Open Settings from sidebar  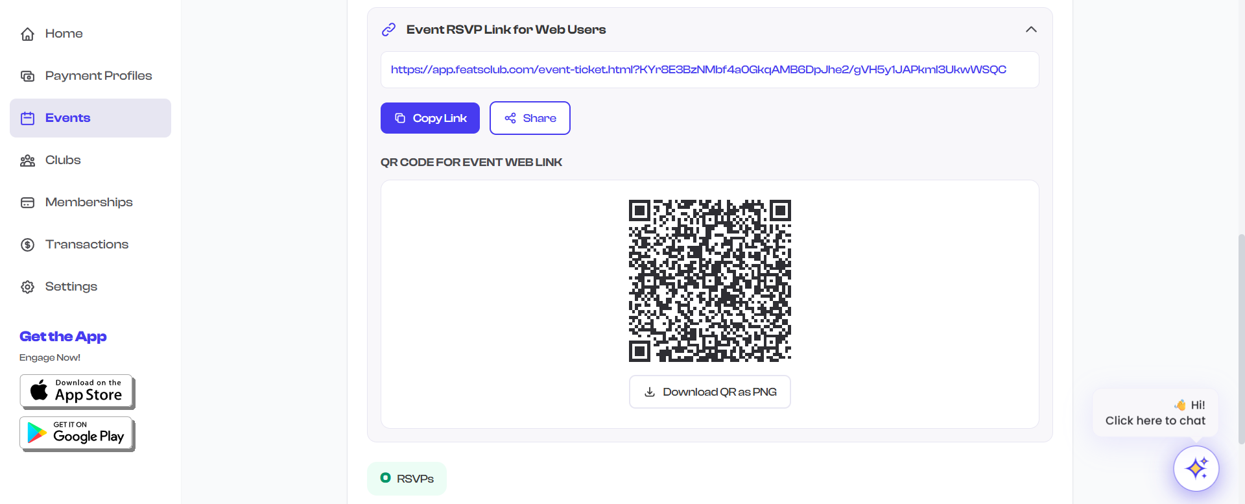pos(90,287)
